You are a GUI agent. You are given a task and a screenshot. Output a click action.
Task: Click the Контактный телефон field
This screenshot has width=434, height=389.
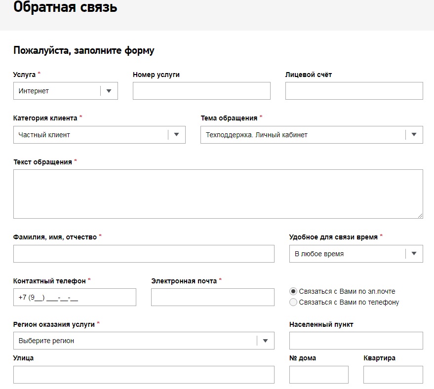point(75,297)
